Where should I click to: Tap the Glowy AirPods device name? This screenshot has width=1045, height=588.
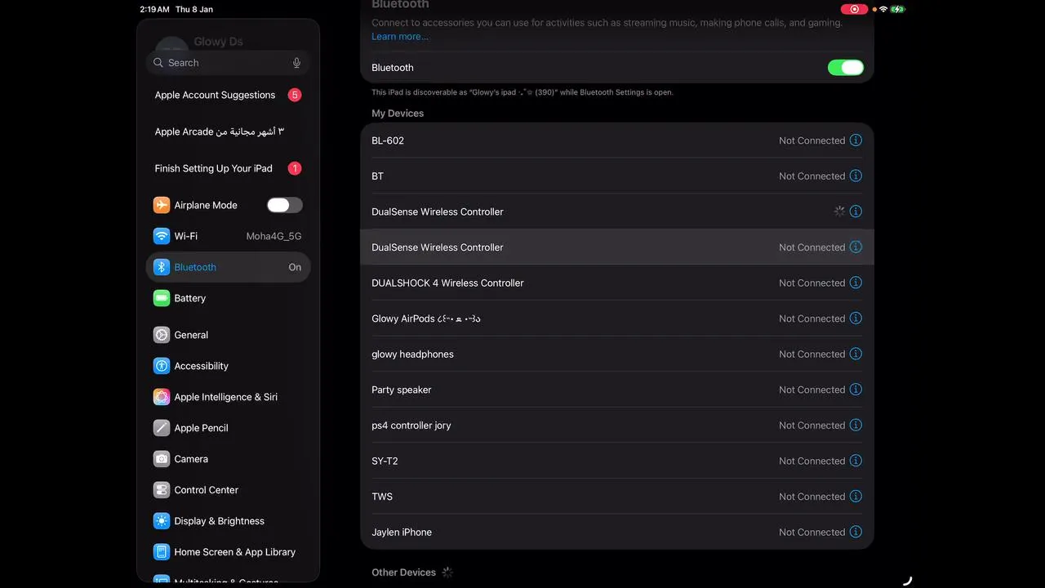(426, 318)
